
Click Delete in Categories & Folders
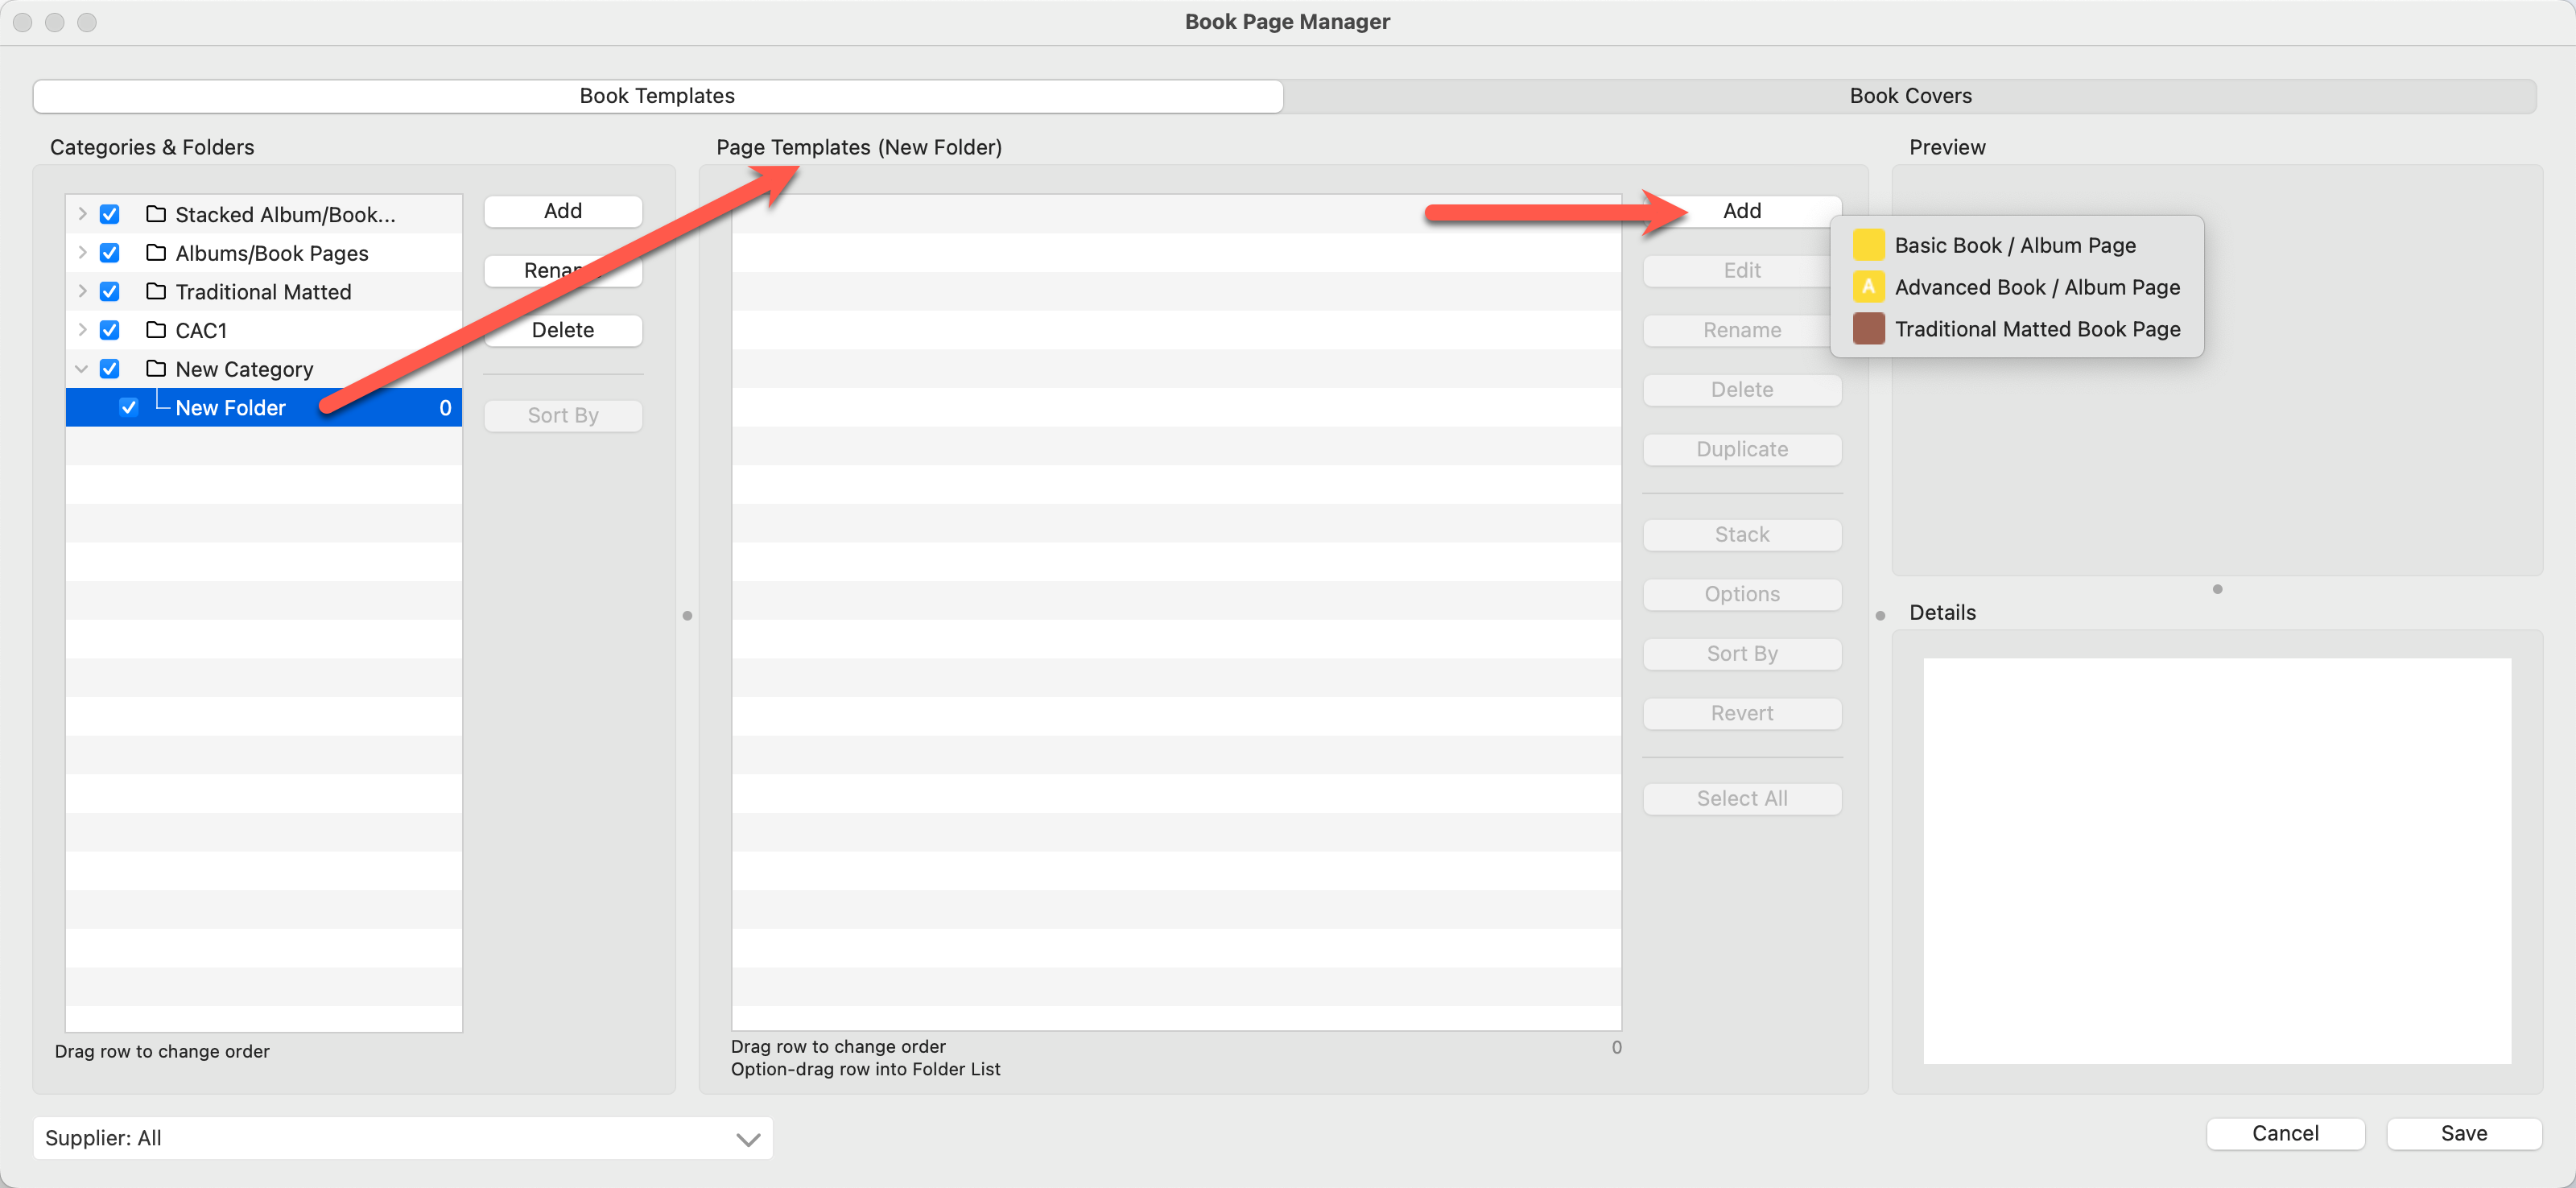pyautogui.click(x=562, y=330)
